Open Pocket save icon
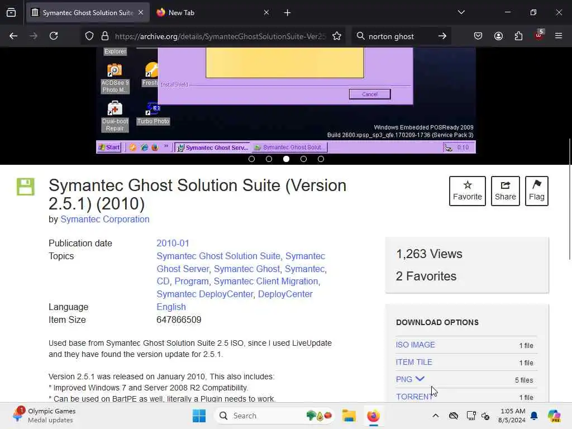572x429 pixels. click(x=478, y=36)
